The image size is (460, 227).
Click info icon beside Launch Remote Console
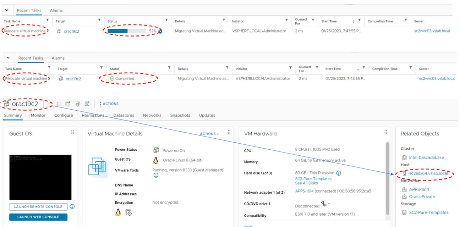point(72,206)
